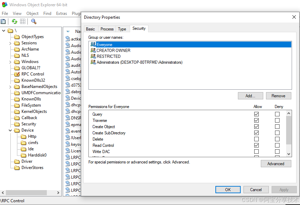Viewport: 300px width, 205px height.
Task: Select the Http folder icon under Device
Action: [24, 136]
